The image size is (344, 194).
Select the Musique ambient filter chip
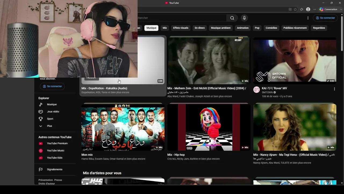(x=221, y=28)
